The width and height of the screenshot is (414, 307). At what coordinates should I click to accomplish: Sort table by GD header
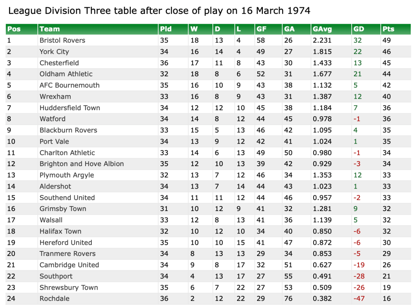point(359,29)
